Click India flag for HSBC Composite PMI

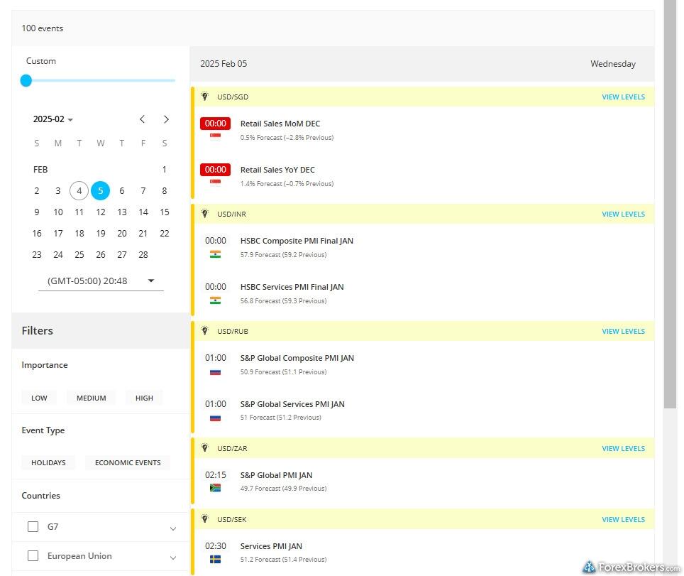coord(215,254)
